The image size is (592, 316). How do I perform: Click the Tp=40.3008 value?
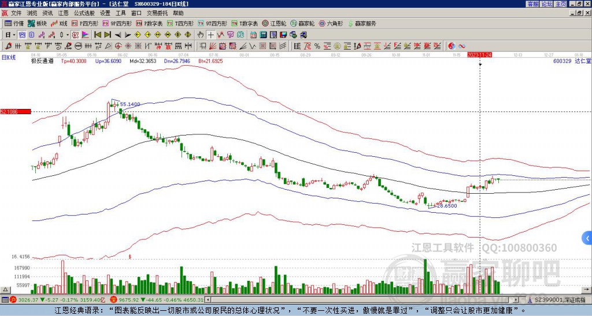click(73, 61)
